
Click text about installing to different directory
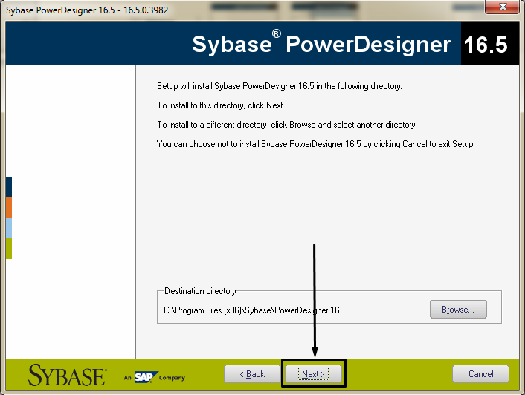[287, 125]
